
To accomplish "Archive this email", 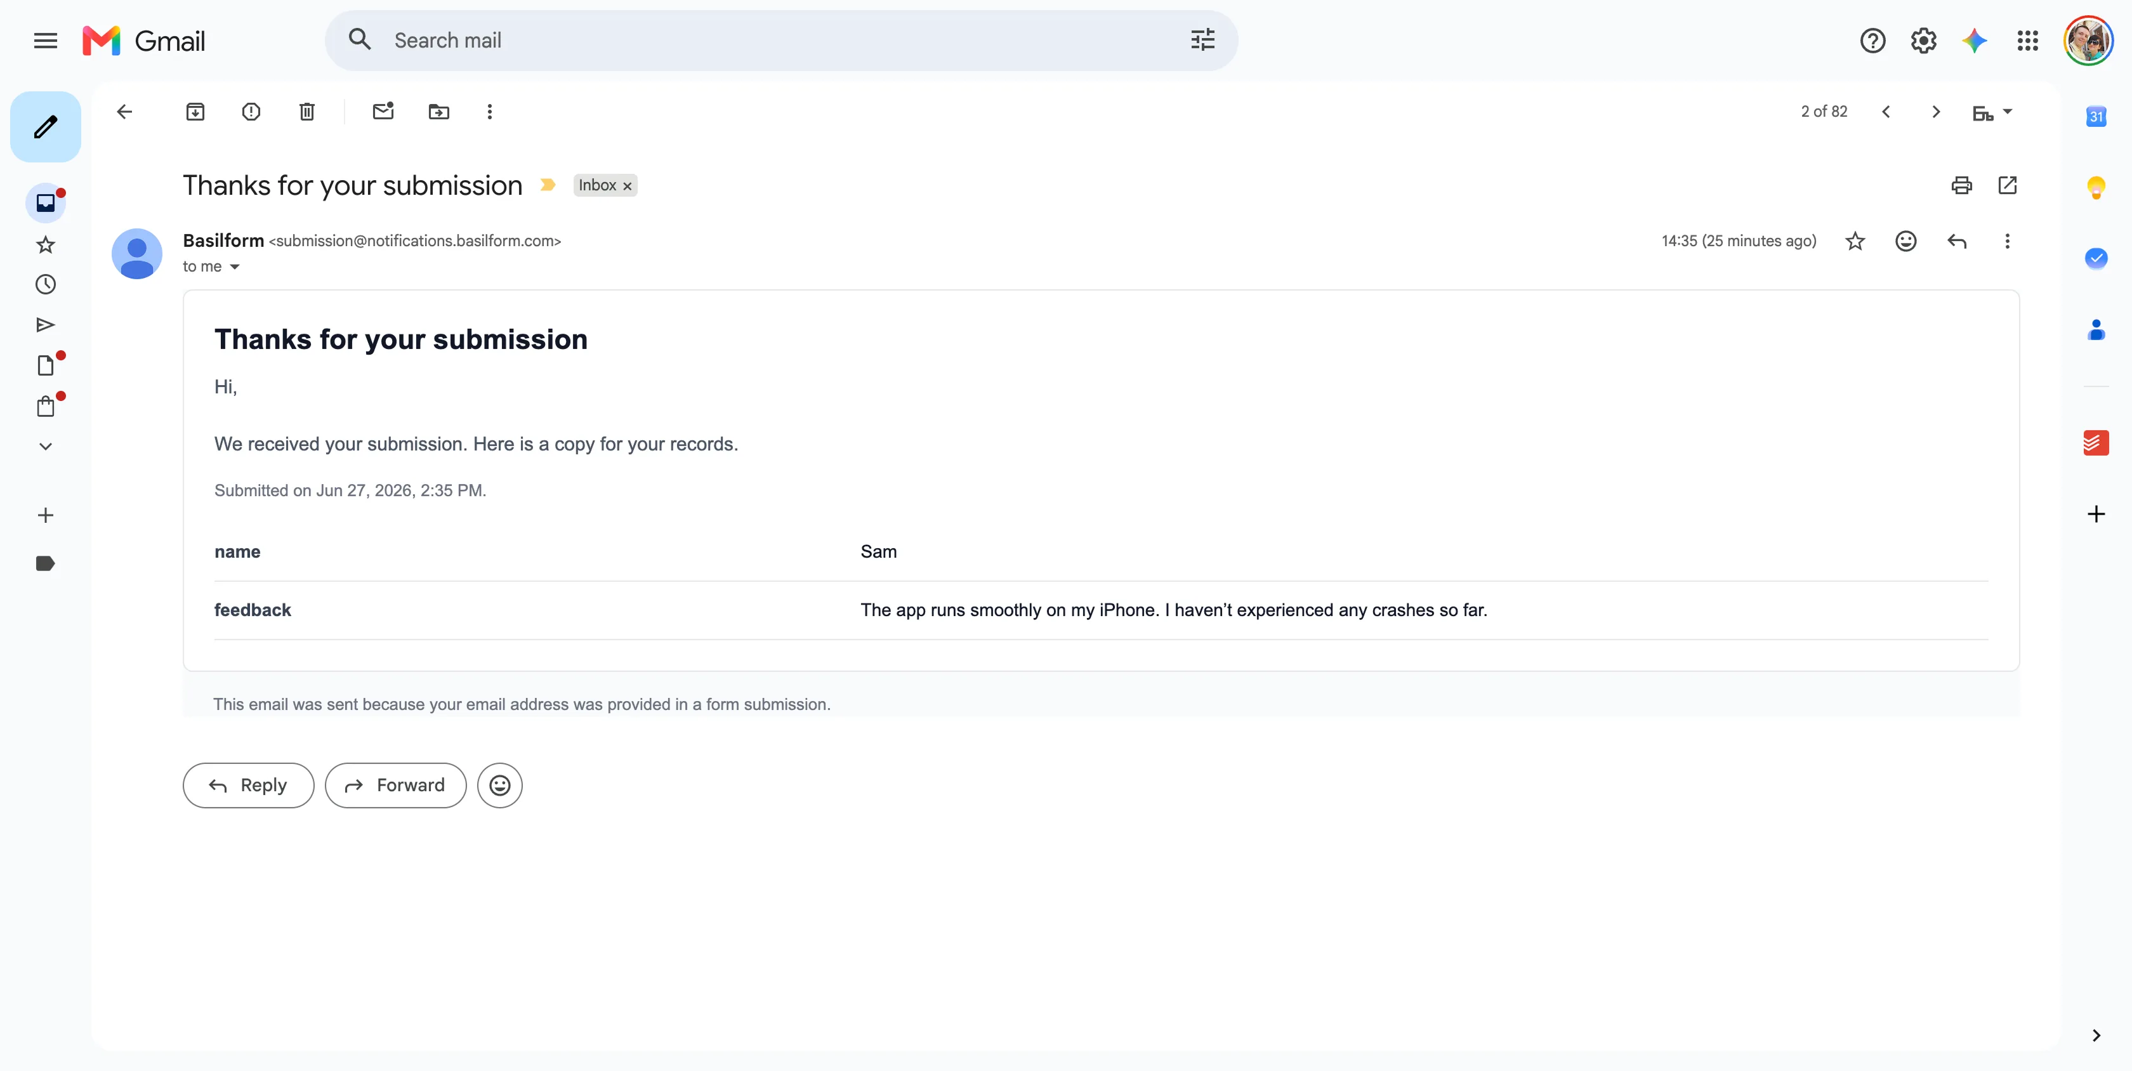I will coord(195,112).
